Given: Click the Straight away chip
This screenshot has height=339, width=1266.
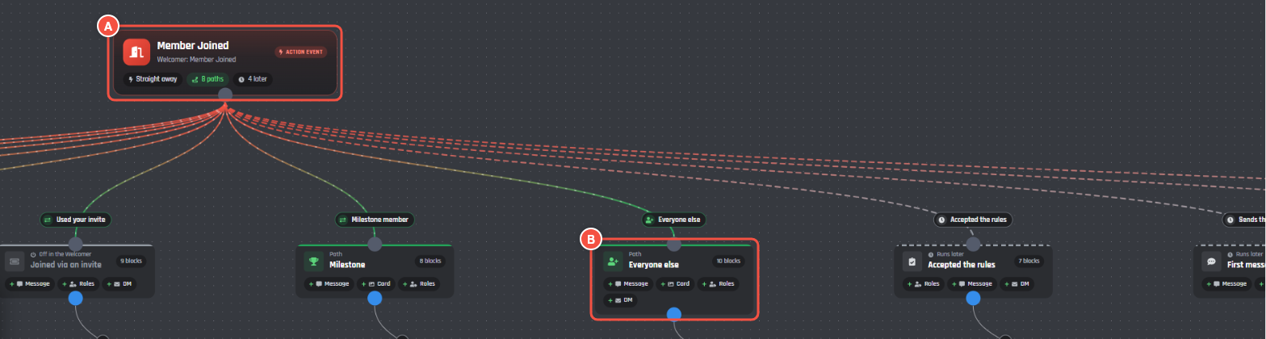Looking at the screenshot, I should point(153,79).
